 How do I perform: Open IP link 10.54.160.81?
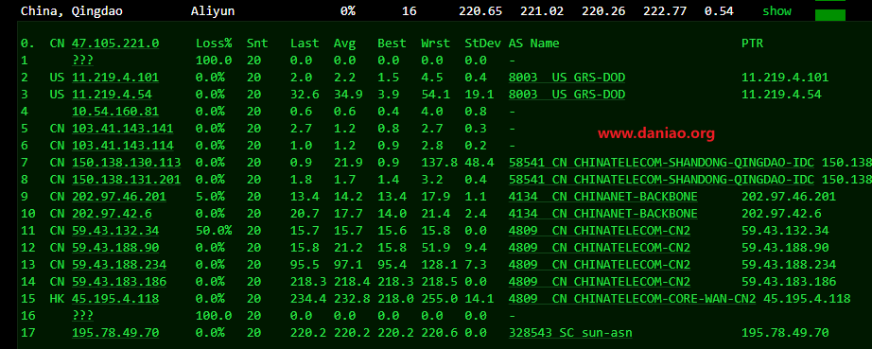pos(115,112)
